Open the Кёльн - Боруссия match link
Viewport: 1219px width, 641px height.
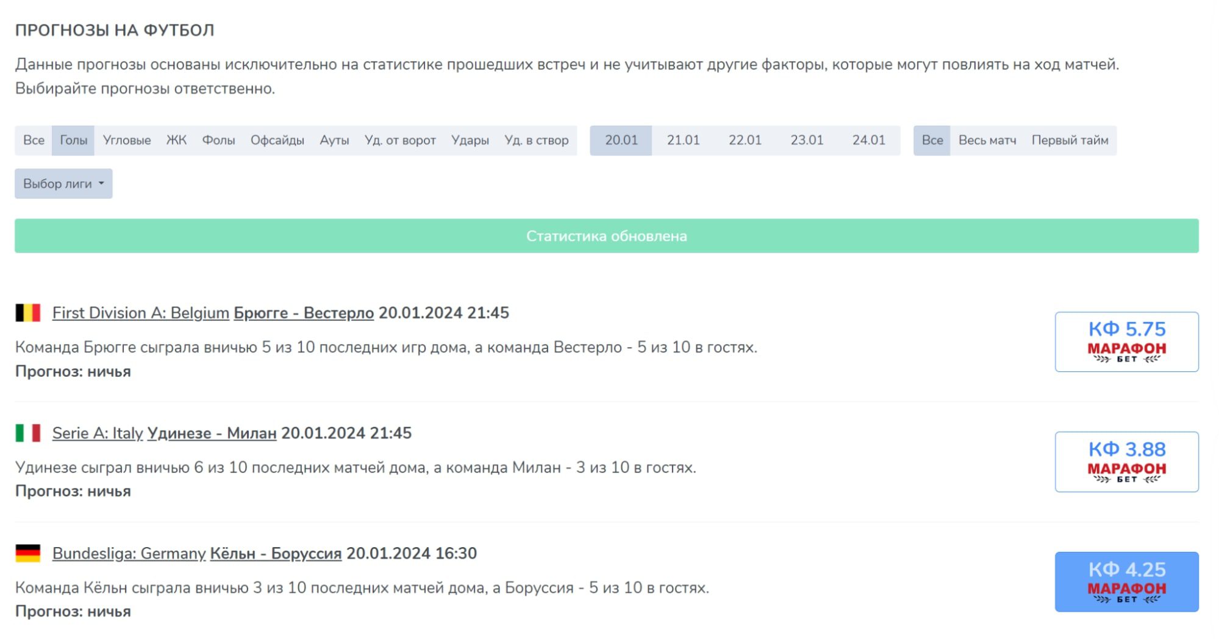(x=276, y=553)
